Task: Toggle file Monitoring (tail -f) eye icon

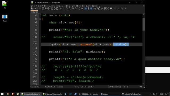Action: (x=108, y=9)
